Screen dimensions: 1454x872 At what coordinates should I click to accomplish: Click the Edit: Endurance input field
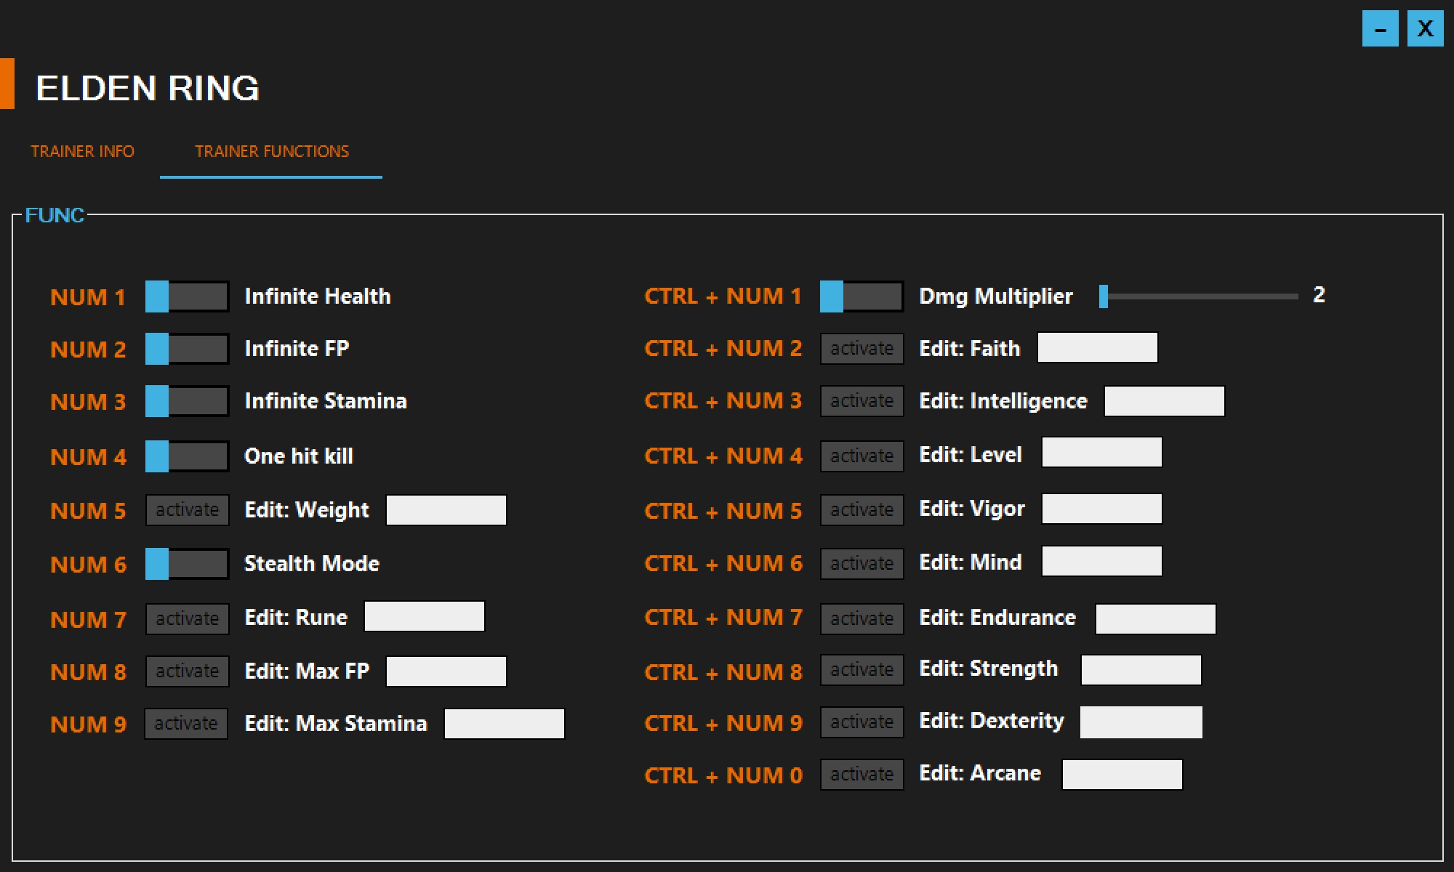pyautogui.click(x=1156, y=619)
